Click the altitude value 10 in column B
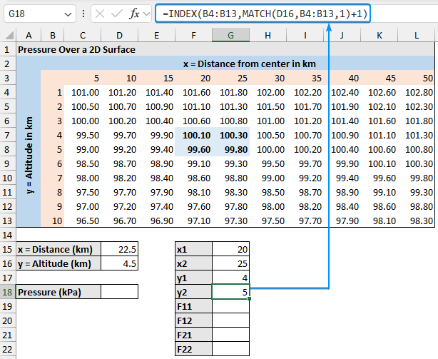Viewport: 438px width, 359px height. click(x=53, y=221)
